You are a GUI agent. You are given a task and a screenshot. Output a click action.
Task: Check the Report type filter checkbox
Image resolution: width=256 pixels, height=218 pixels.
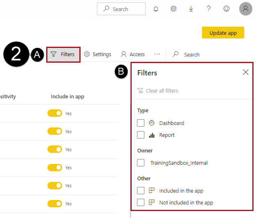point(141,135)
